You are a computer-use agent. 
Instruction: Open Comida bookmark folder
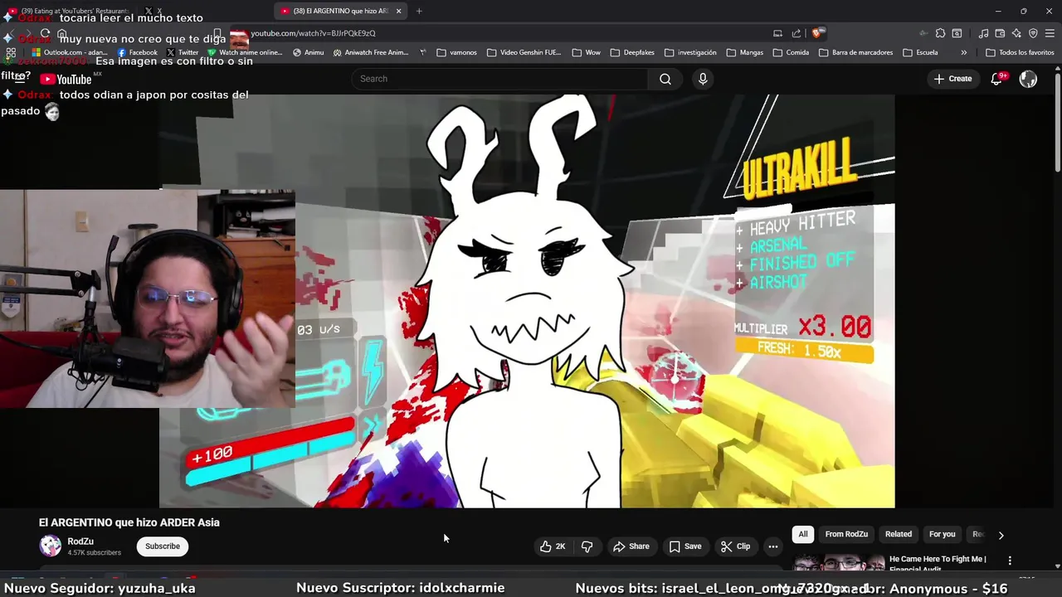pyautogui.click(x=791, y=52)
